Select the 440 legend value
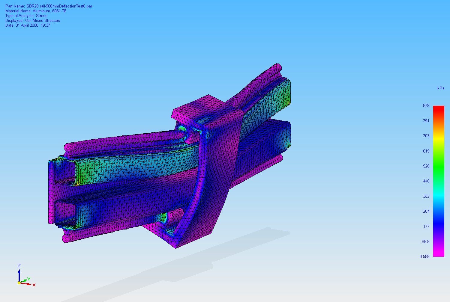 (426, 181)
